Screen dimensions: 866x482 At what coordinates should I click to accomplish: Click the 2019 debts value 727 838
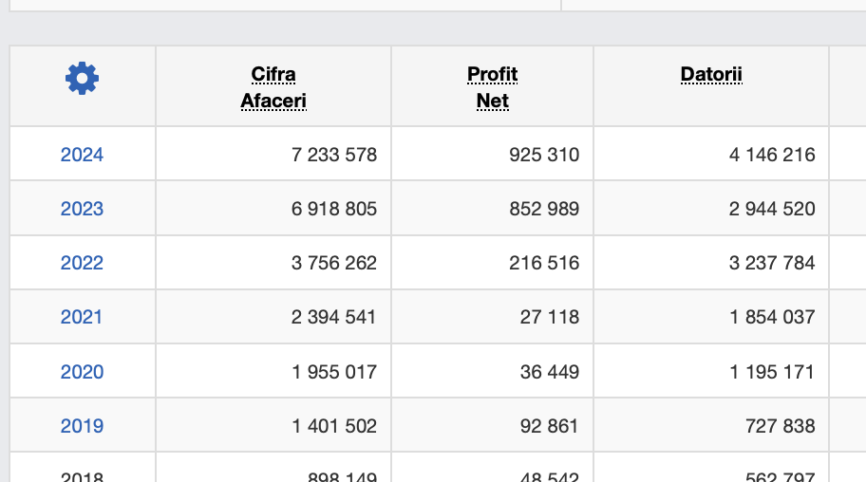[x=781, y=426]
